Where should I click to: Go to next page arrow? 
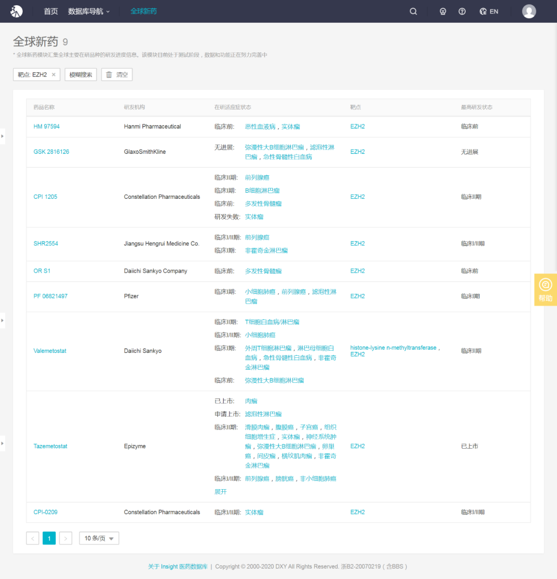(65, 538)
